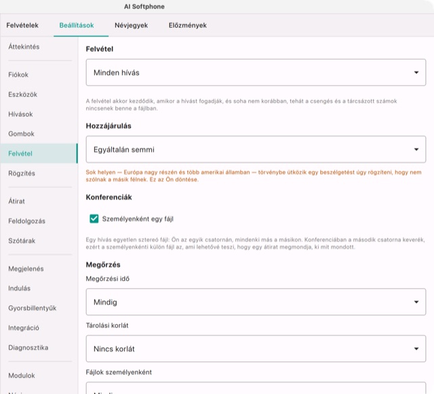
Task: Select Szótárak in the sidebar
Action: [x=39, y=241]
